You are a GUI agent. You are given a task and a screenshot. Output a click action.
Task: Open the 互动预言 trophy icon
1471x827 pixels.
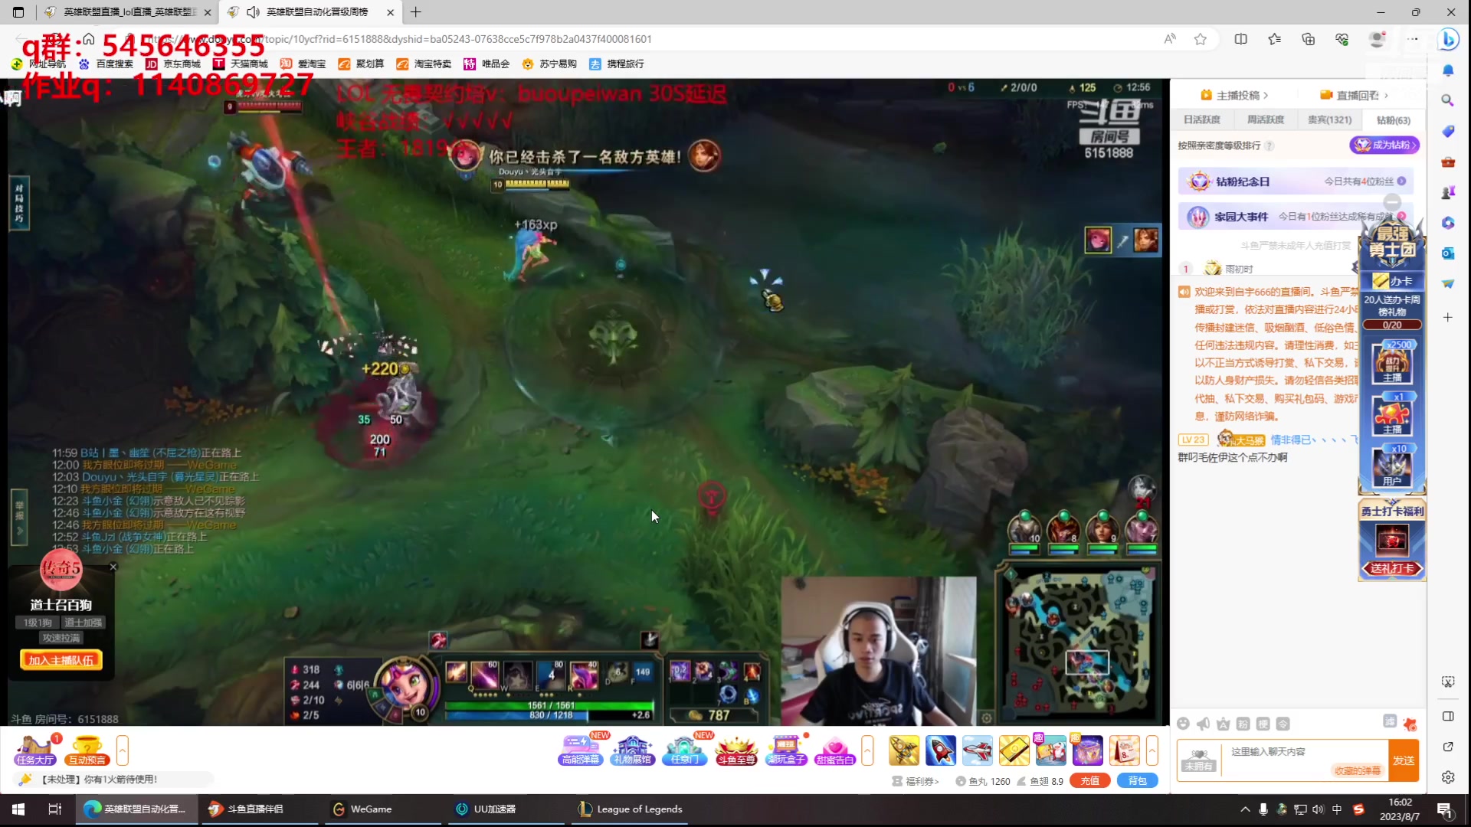[87, 750]
